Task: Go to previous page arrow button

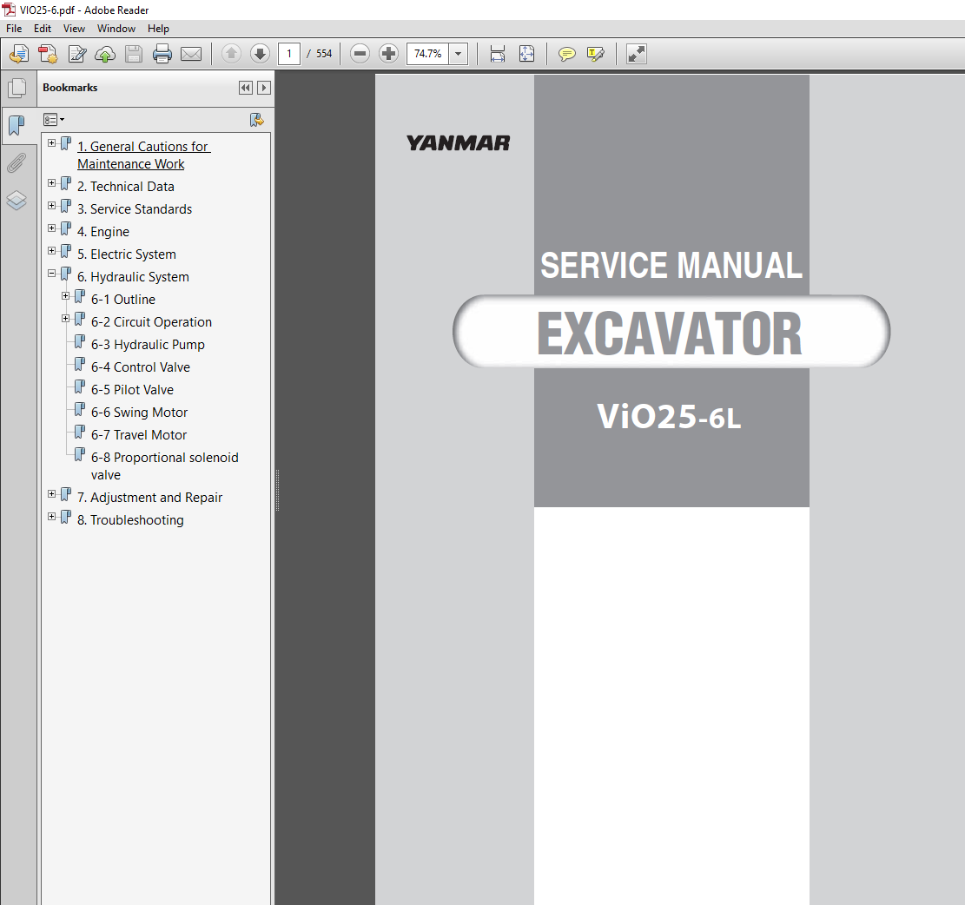Action: [231, 54]
